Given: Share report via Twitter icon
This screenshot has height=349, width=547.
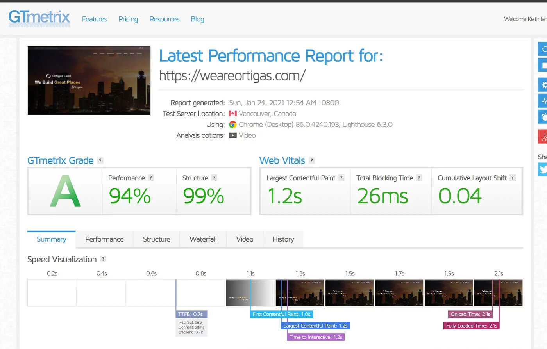Looking at the screenshot, I should click(x=543, y=169).
